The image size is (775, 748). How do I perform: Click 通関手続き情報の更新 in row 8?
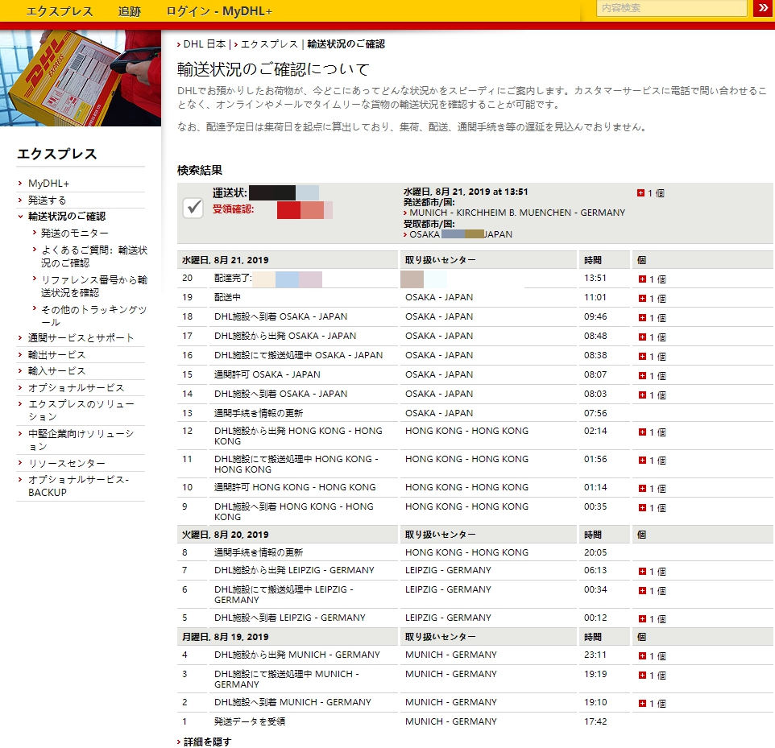tap(259, 552)
